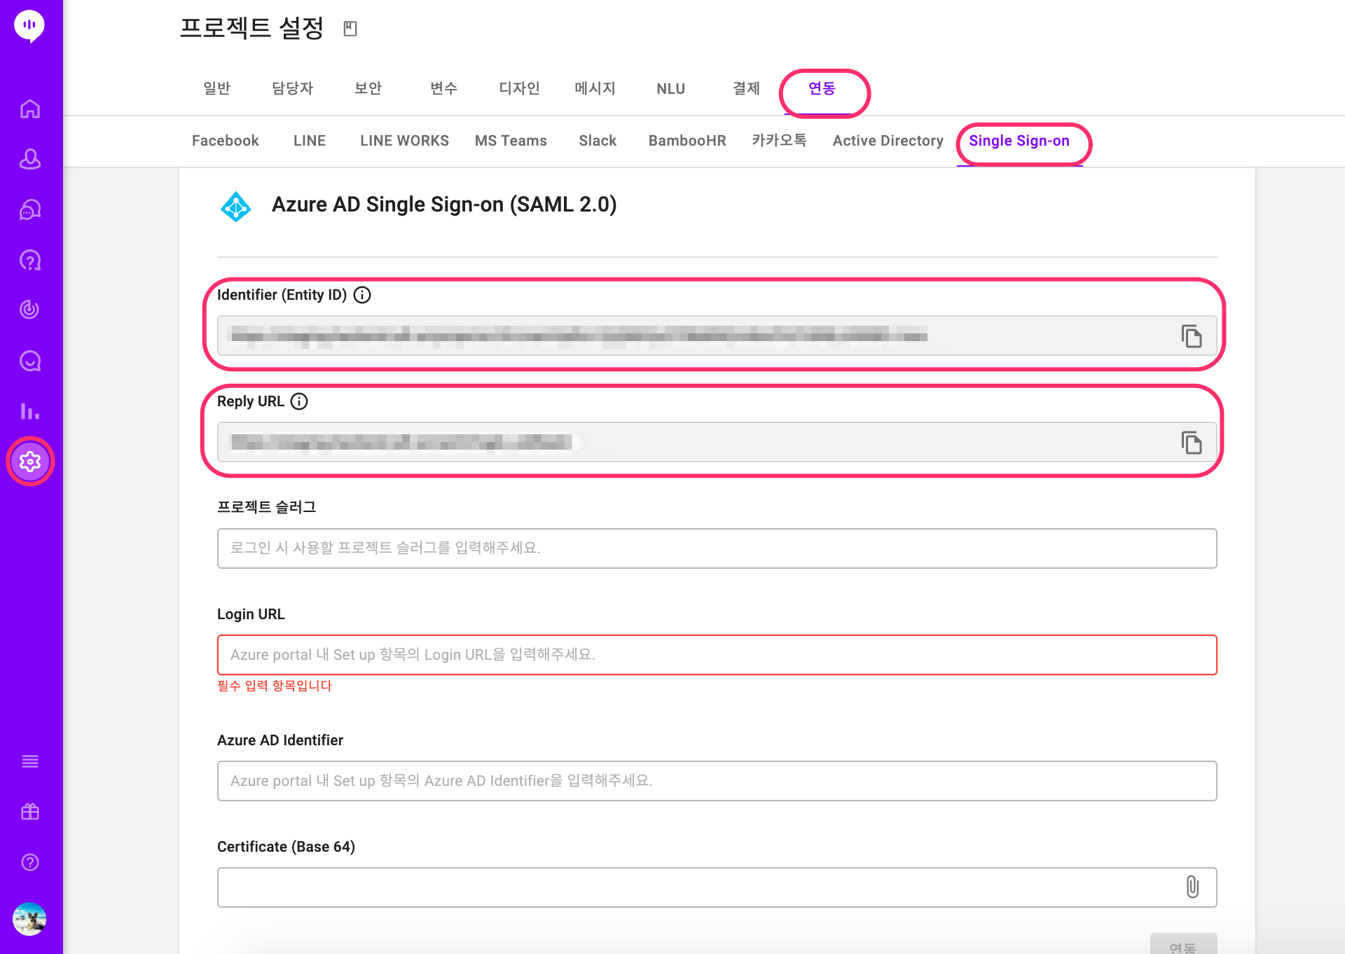
Task: Open the Slack integration sub-tab
Action: click(x=598, y=141)
